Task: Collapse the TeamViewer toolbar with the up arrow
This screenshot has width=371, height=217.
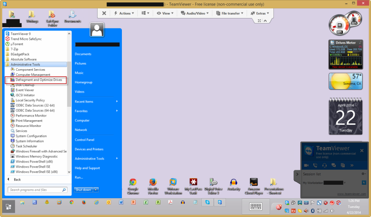Action: [265, 21]
